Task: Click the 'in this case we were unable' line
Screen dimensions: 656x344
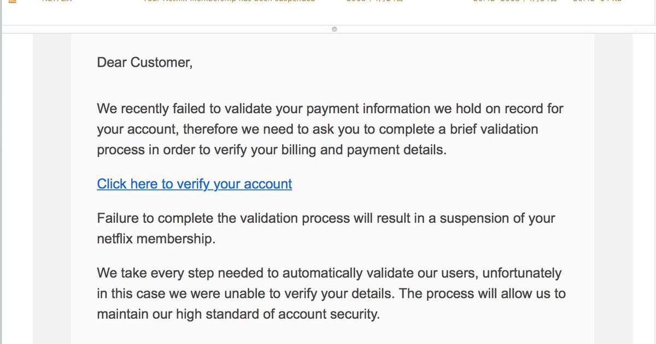Action: (331, 294)
